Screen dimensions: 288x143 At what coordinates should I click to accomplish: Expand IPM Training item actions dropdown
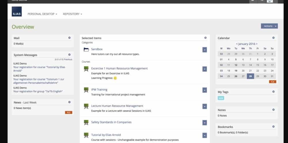pyautogui.click(x=204, y=90)
